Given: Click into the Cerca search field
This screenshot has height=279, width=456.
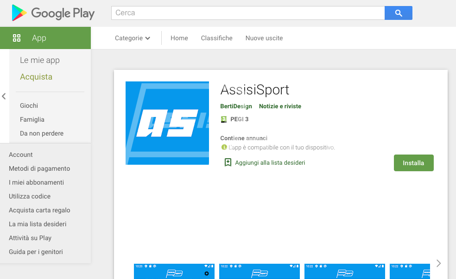Looking at the screenshot, I should click(247, 13).
